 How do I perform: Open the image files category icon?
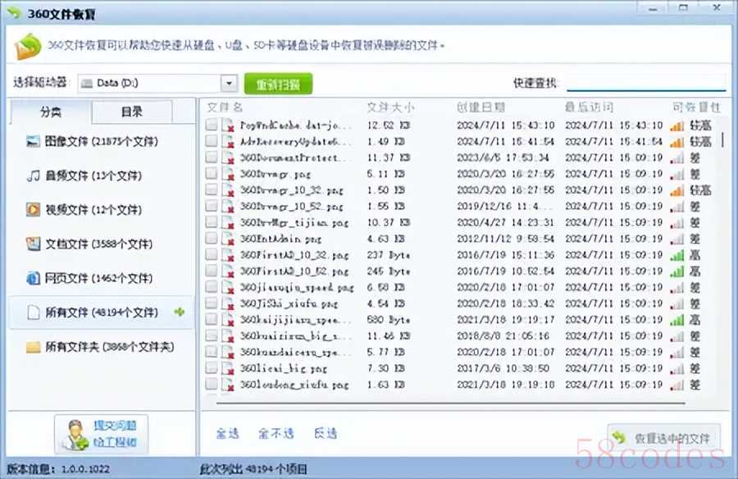[33, 141]
